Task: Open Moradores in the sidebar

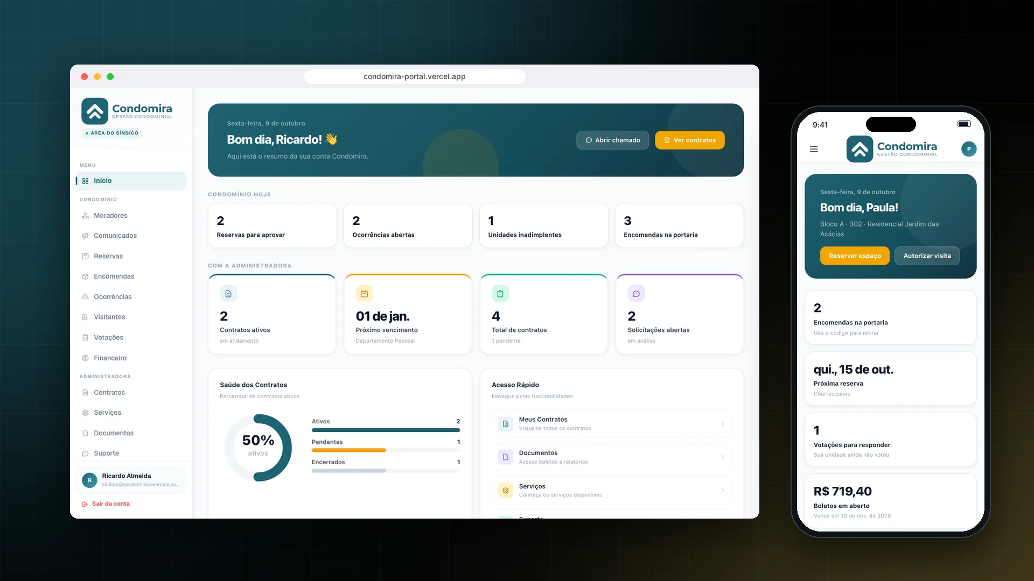Action: tap(131, 216)
